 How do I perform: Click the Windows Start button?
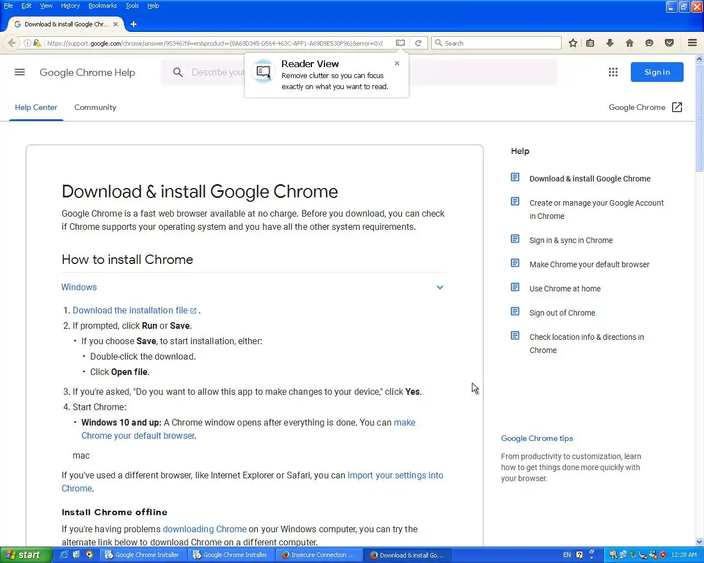tap(26, 555)
